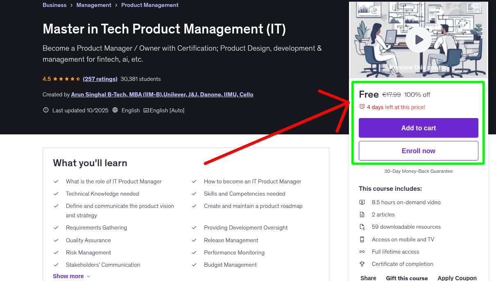
Task: Click the infinity lifetime access icon
Action: (x=362, y=252)
